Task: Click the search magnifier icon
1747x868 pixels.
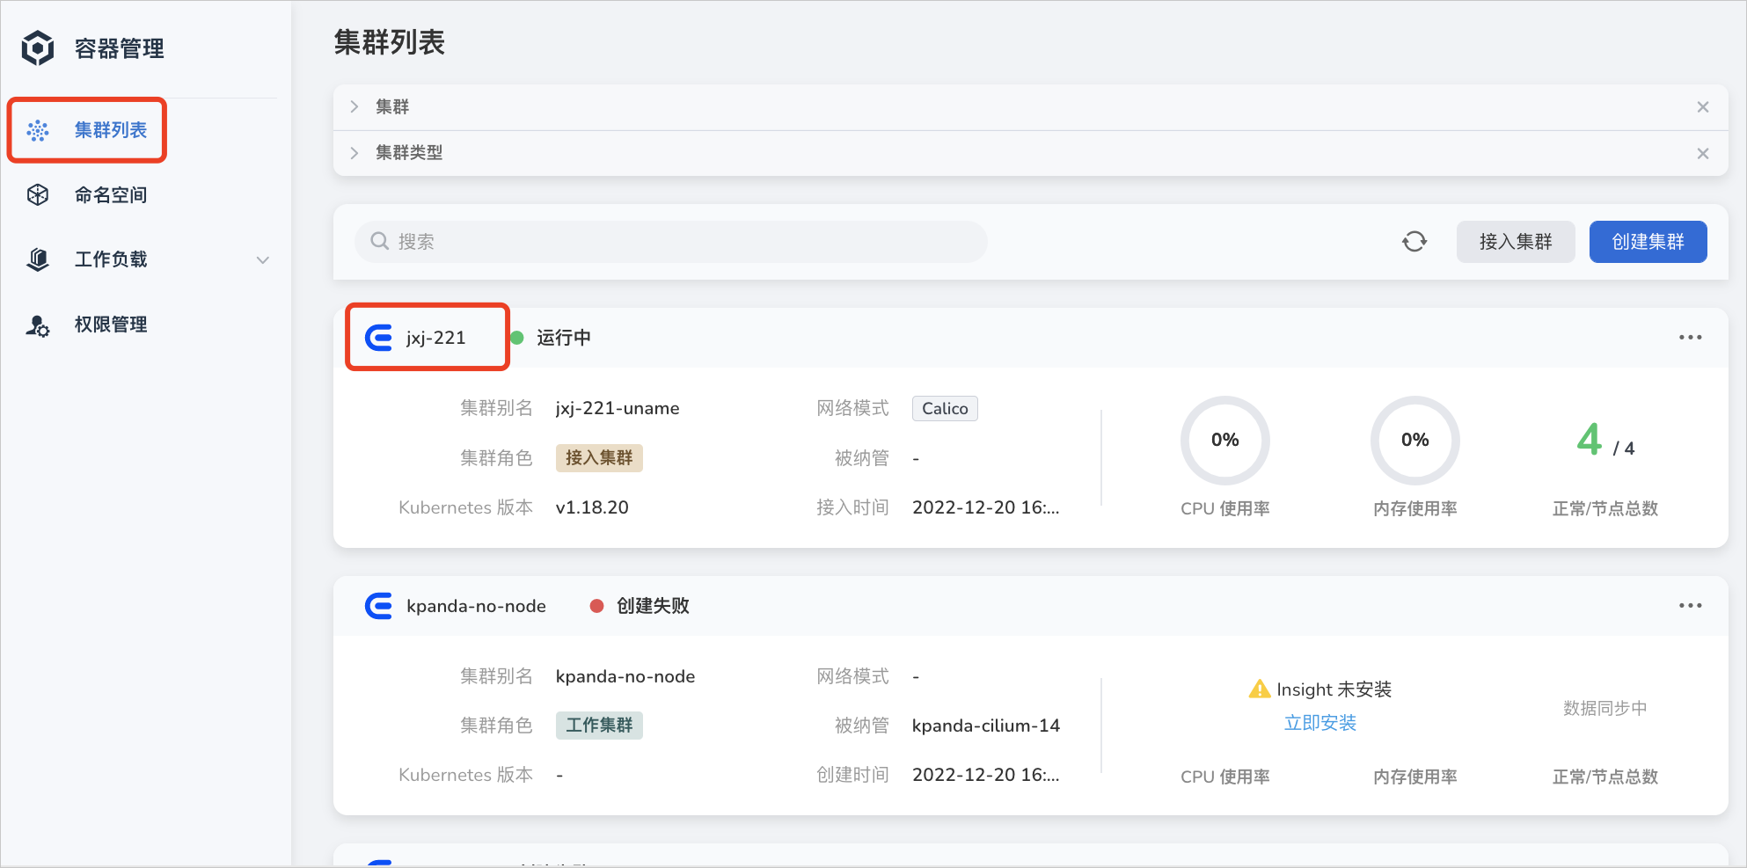Action: (x=380, y=241)
